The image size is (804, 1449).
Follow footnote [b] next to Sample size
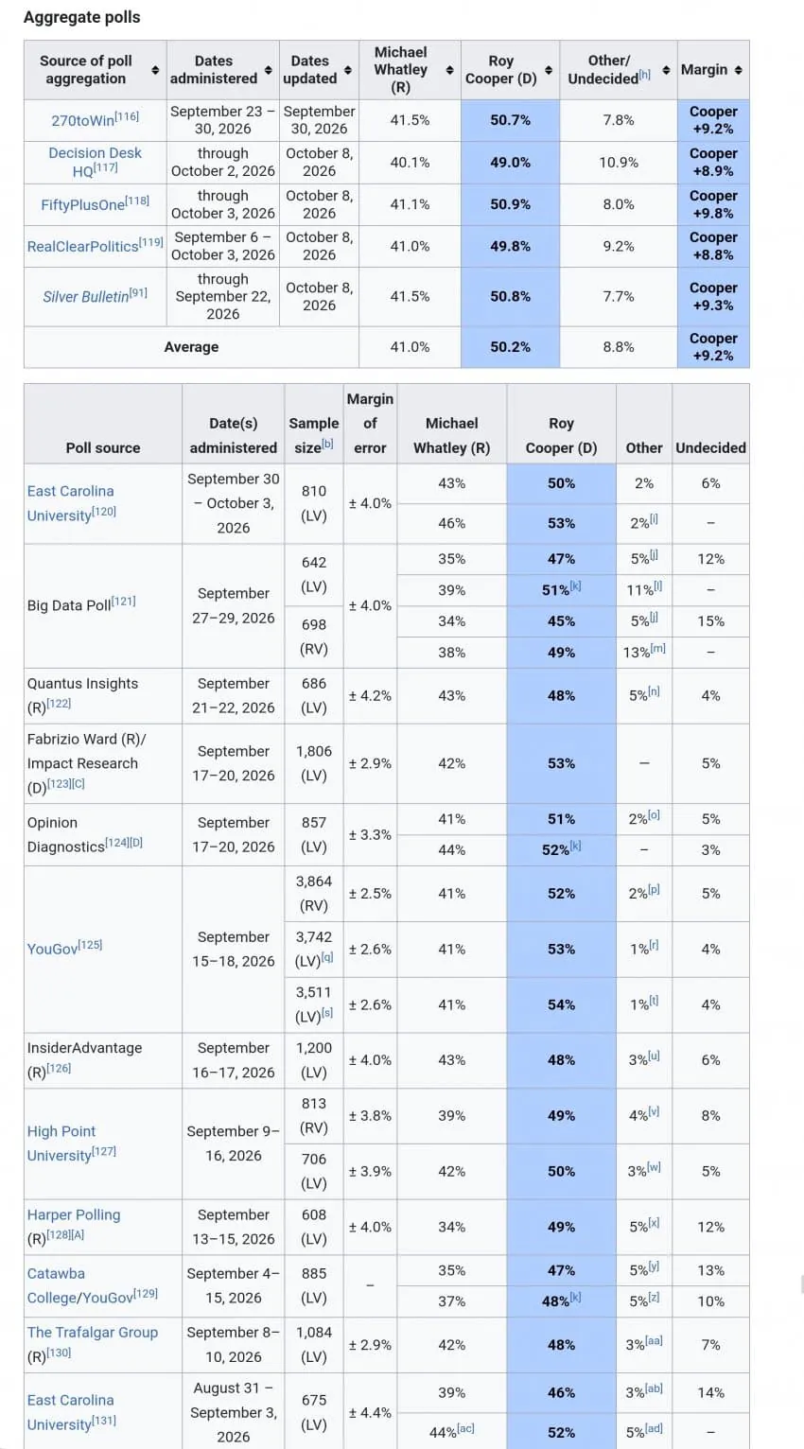tap(327, 444)
